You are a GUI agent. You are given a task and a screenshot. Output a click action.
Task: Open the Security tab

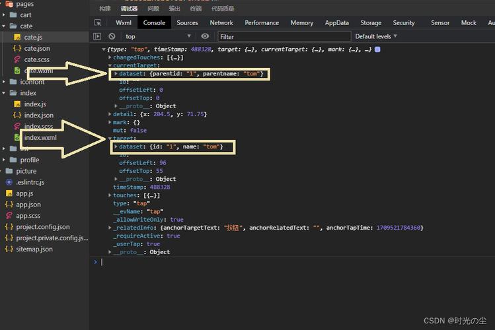click(404, 22)
